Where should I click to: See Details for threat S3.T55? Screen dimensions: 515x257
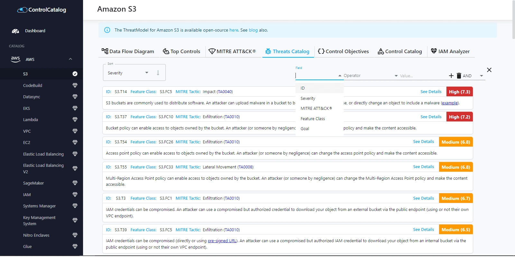click(x=424, y=167)
